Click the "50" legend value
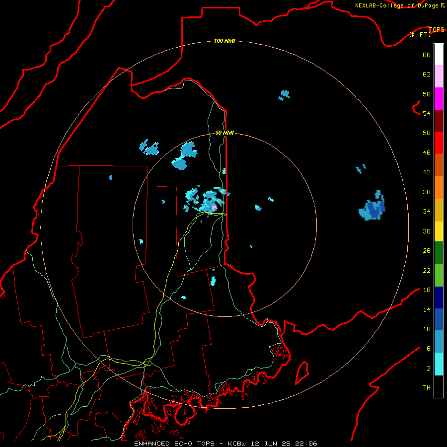This screenshot has width=447, height=447. click(427, 133)
